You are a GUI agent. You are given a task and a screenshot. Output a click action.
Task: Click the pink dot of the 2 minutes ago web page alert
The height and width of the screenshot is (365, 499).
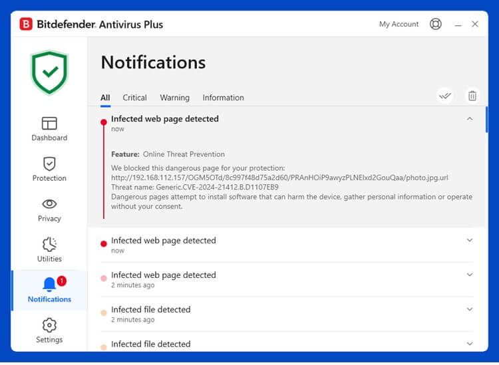(x=103, y=279)
